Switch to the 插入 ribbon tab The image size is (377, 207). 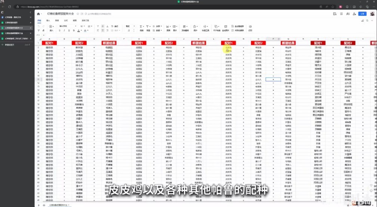(x=48, y=20)
